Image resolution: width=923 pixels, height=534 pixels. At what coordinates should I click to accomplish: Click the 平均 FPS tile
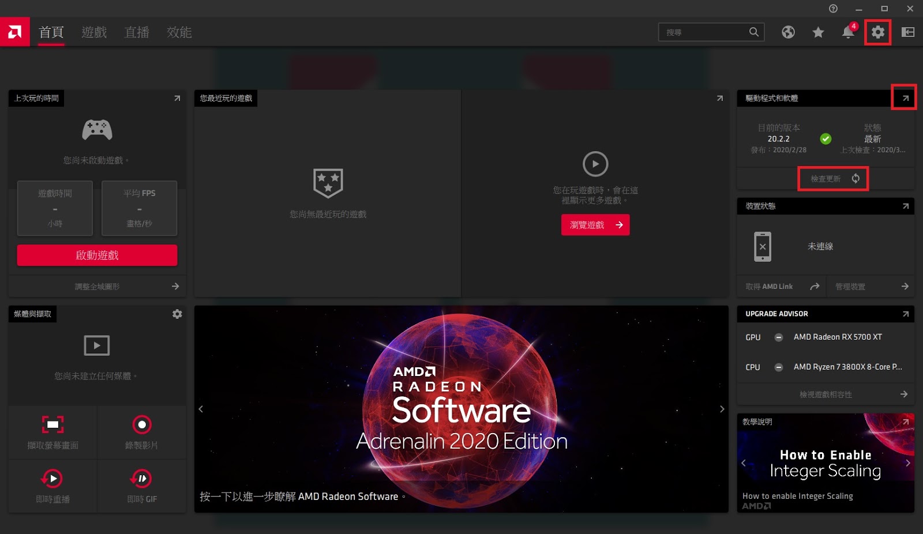click(x=139, y=208)
